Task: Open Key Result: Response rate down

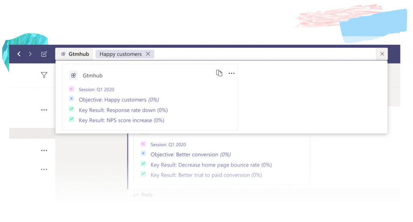Action: [123, 110]
